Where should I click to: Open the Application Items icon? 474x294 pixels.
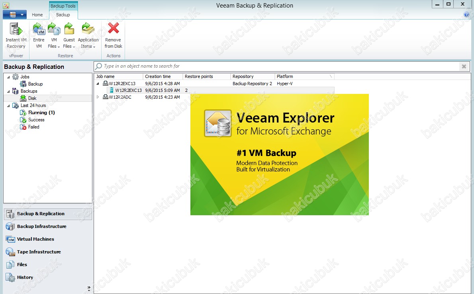point(88,29)
